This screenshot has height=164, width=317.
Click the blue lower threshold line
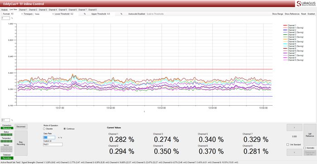coord(144,96)
